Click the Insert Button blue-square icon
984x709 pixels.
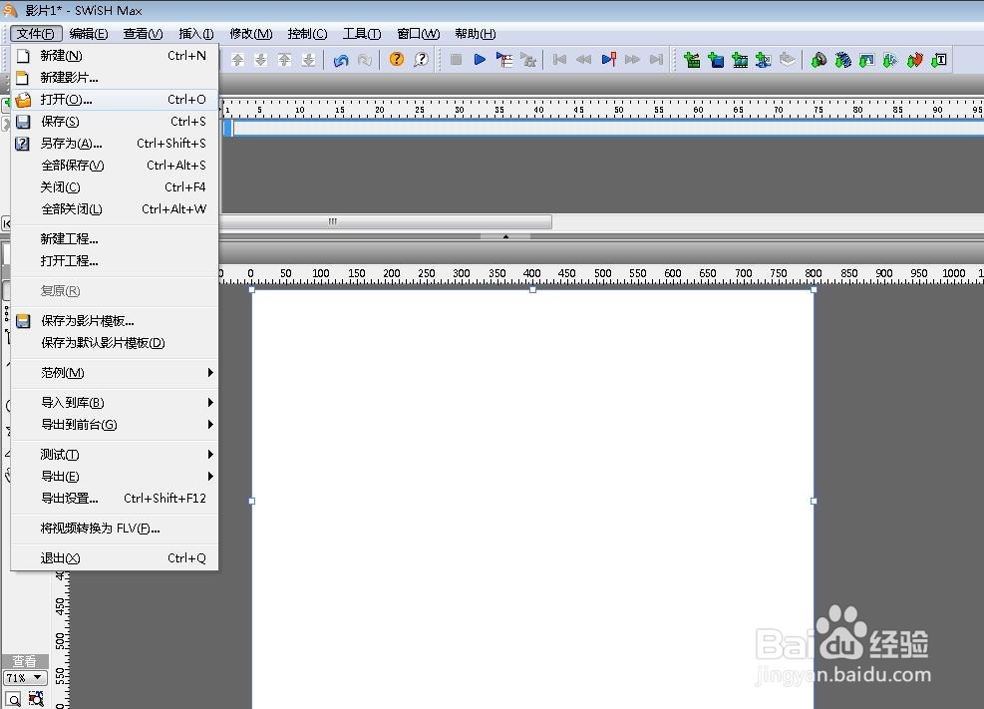(x=716, y=60)
